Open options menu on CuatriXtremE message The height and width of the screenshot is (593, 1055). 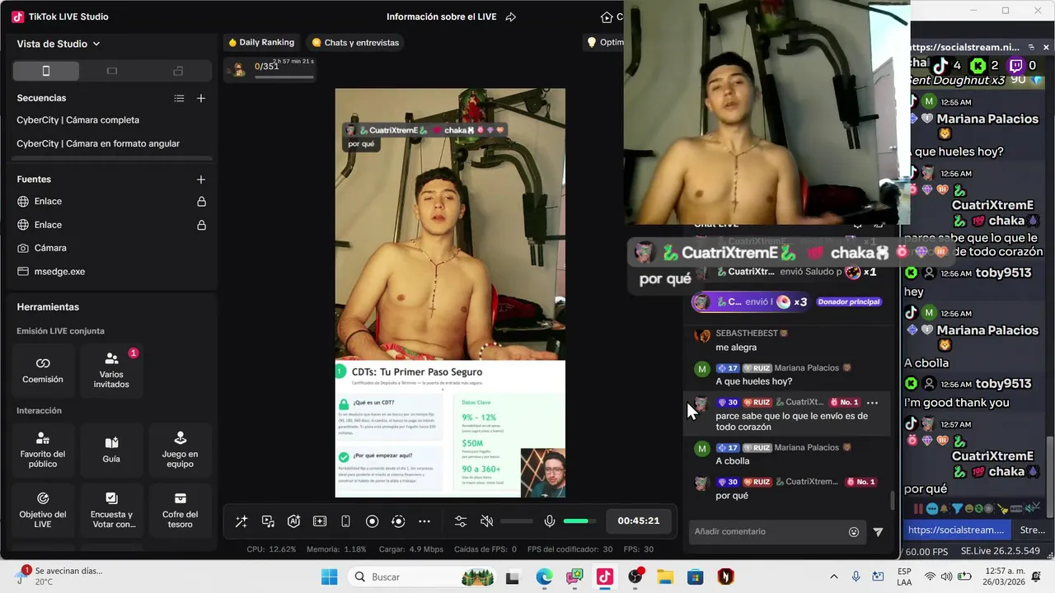click(872, 403)
